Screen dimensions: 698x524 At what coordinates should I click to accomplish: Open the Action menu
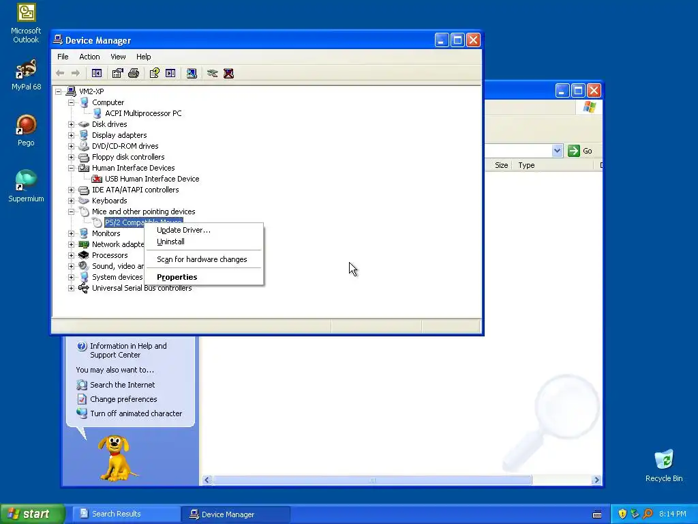[x=89, y=57]
